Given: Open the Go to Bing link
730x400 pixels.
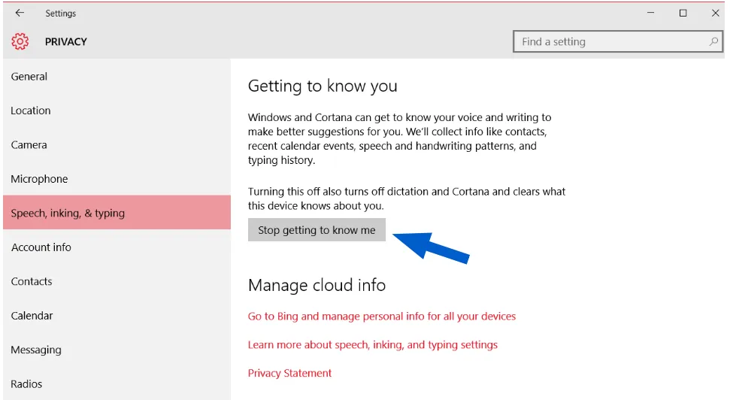Looking at the screenshot, I should 382,317.
